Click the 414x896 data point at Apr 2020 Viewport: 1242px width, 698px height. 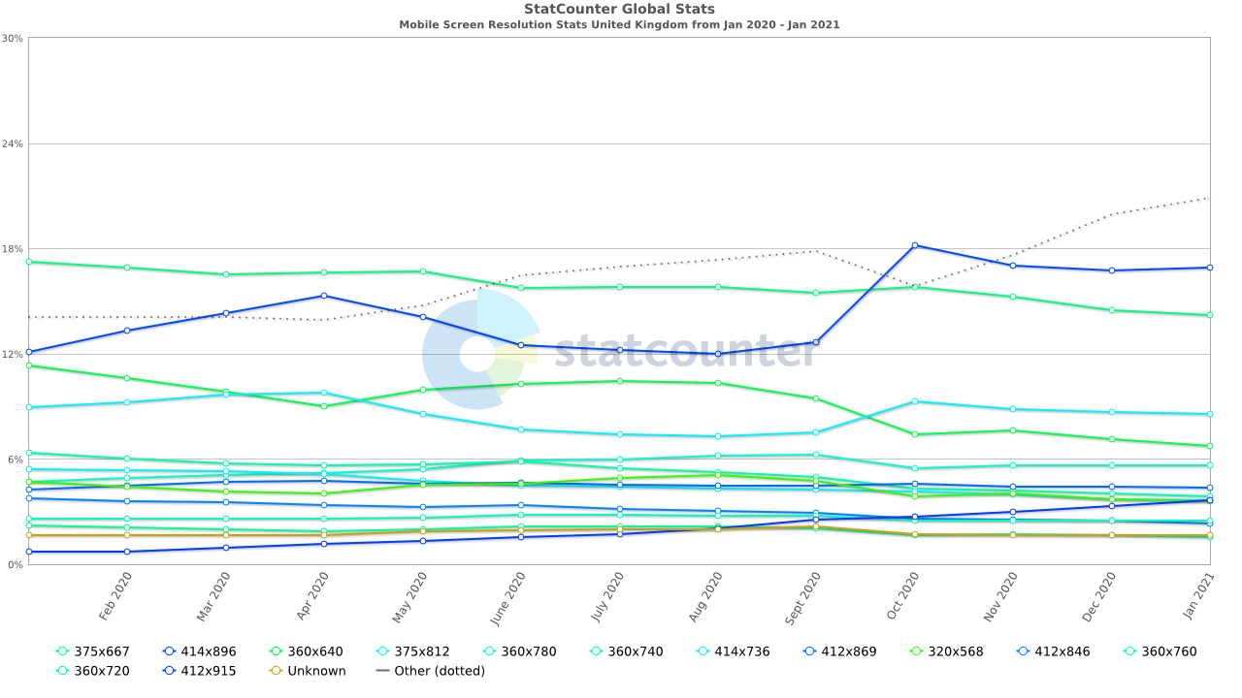pyautogui.click(x=324, y=296)
